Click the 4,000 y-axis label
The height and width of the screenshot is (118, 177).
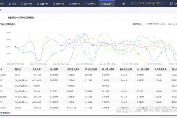pos(8,33)
